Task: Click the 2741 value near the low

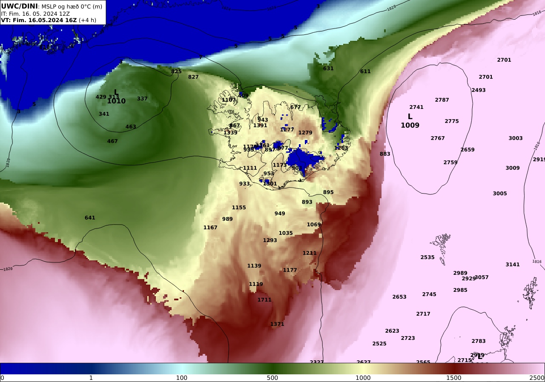Action: [x=416, y=107]
